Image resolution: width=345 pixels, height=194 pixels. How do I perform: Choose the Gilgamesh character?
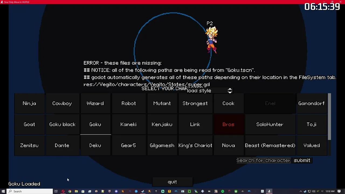click(162, 145)
